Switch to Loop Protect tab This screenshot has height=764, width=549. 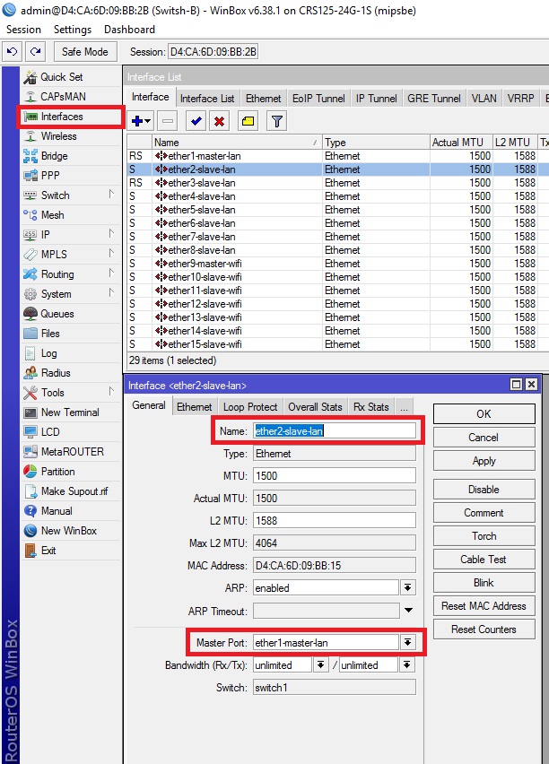[x=250, y=407]
